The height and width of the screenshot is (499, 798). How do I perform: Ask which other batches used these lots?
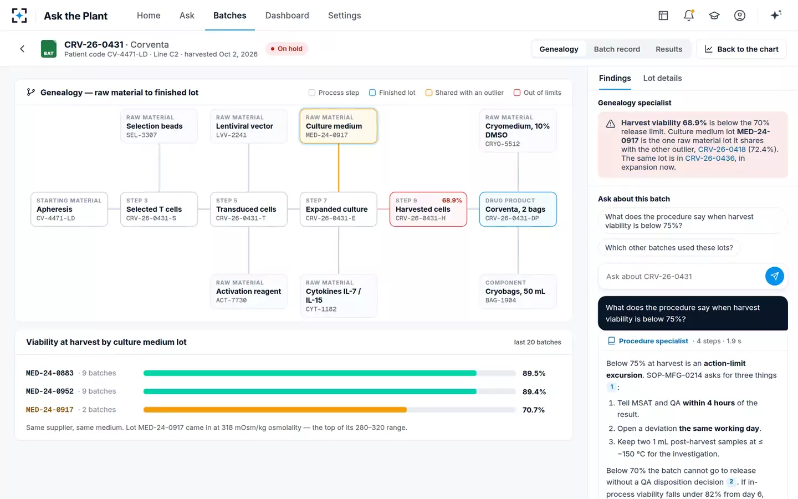pos(669,248)
